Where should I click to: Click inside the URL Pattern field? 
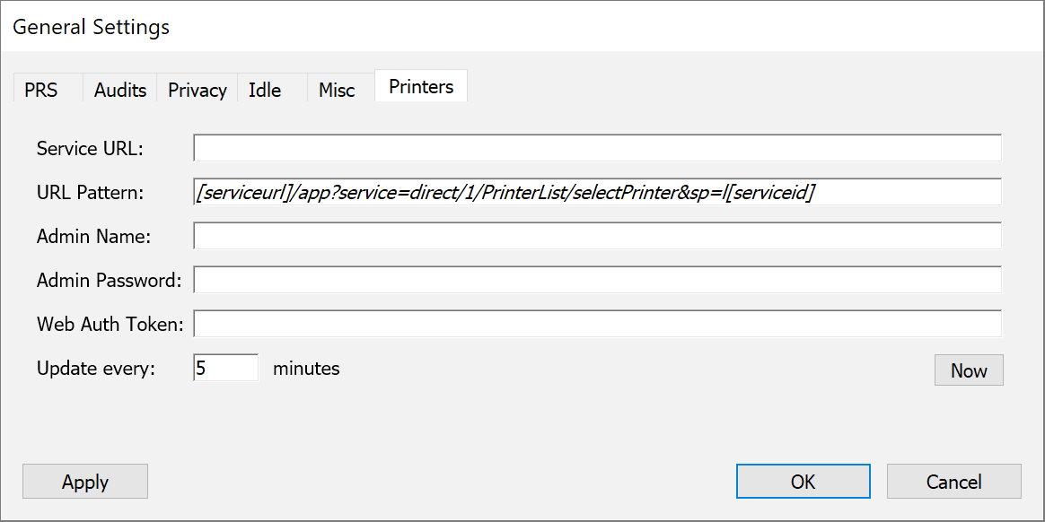pos(597,192)
